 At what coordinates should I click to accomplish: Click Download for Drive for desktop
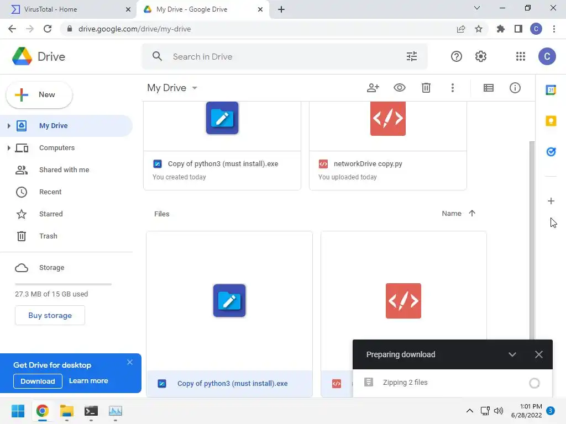pos(38,381)
